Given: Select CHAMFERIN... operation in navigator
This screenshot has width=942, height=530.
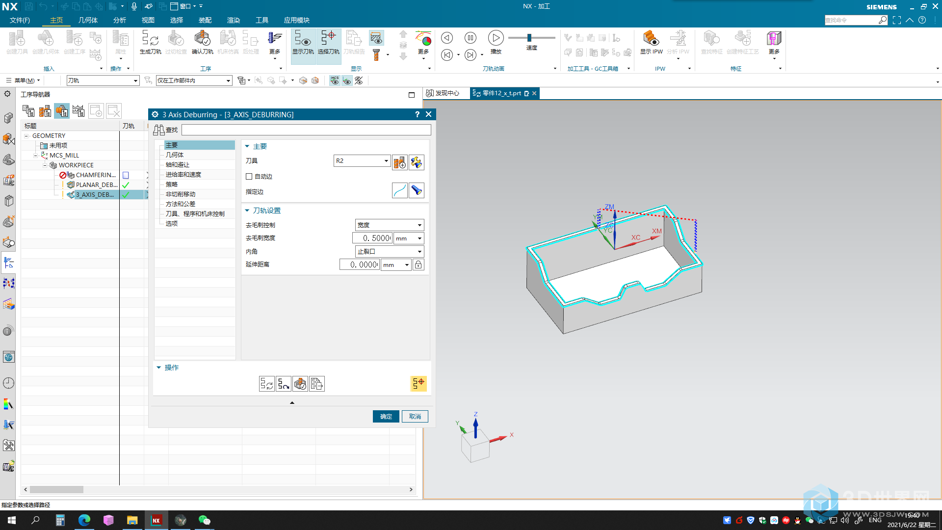Looking at the screenshot, I should click(96, 175).
